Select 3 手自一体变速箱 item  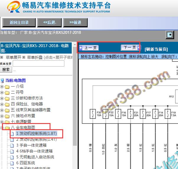pyautogui.click(x=32, y=145)
